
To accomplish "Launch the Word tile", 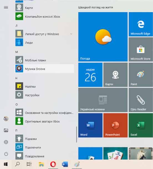I will (90, 125).
